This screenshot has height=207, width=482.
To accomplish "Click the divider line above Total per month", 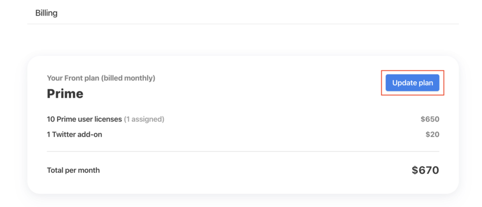I will pos(243,151).
